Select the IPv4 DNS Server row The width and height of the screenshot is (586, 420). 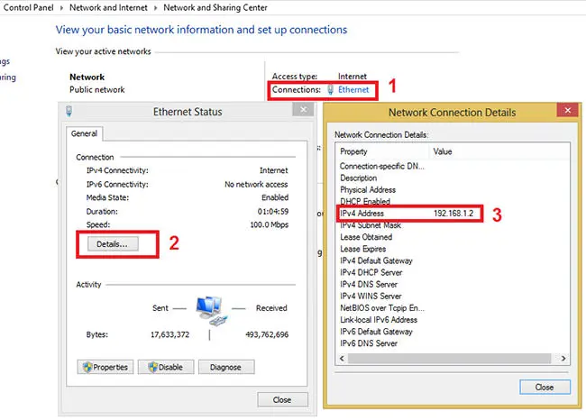pyautogui.click(x=453, y=285)
